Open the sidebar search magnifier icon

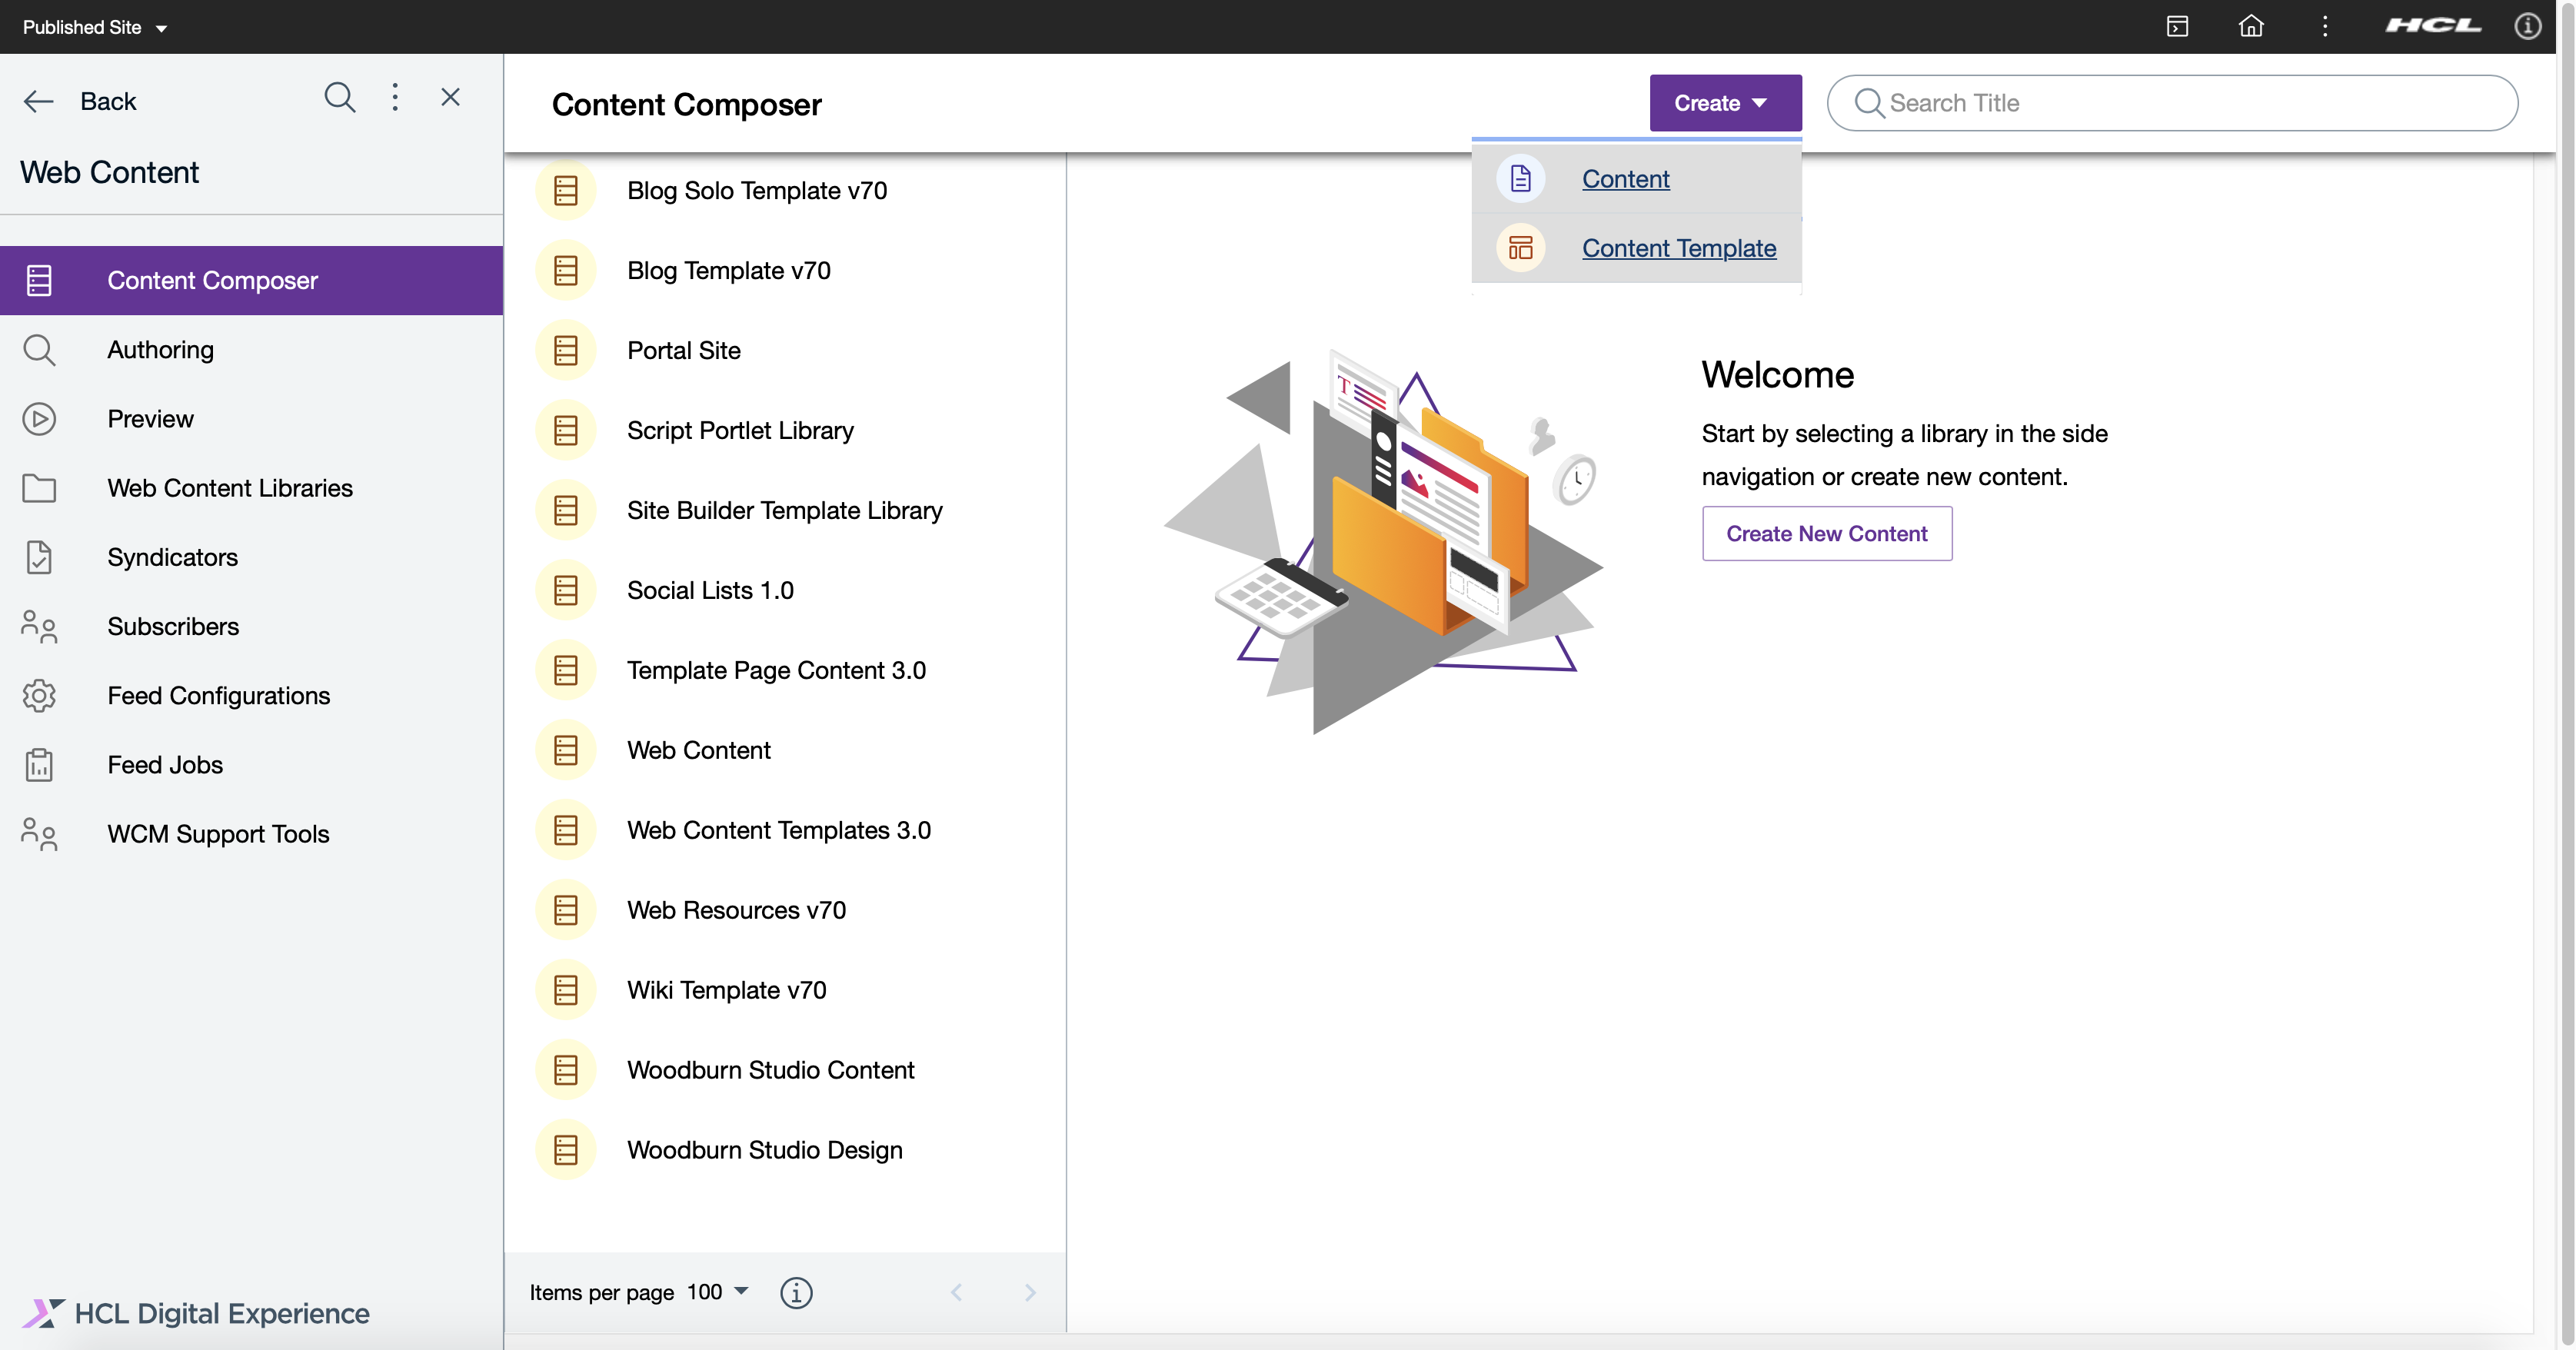(340, 98)
